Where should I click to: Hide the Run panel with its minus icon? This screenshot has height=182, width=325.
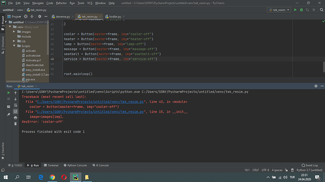(x=322, y=86)
